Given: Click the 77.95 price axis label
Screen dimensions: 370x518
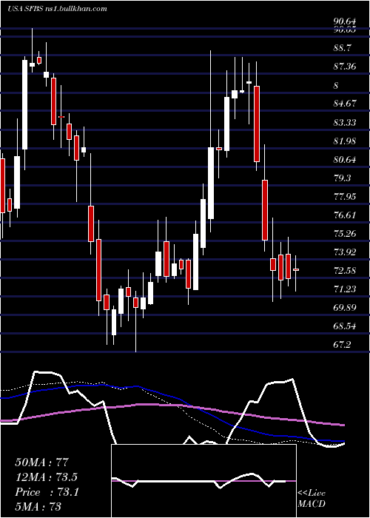Looking at the screenshot, I should click(x=345, y=196).
